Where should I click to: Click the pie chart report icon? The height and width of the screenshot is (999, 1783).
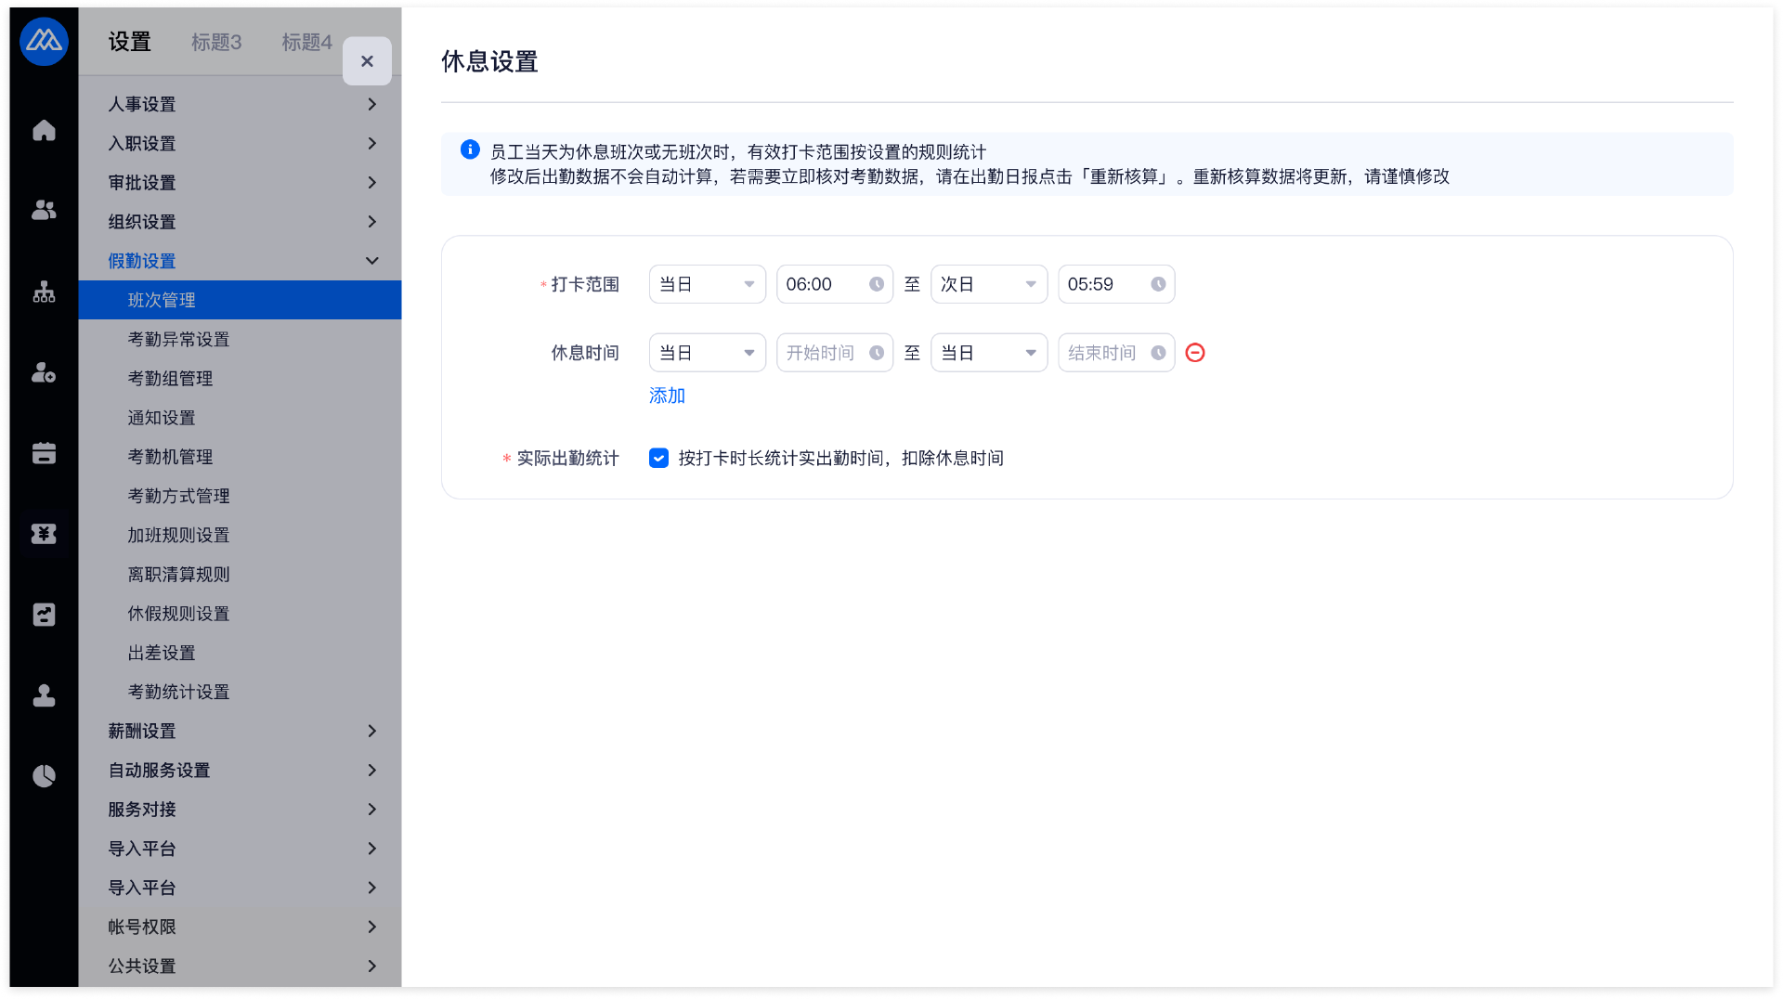(x=44, y=776)
